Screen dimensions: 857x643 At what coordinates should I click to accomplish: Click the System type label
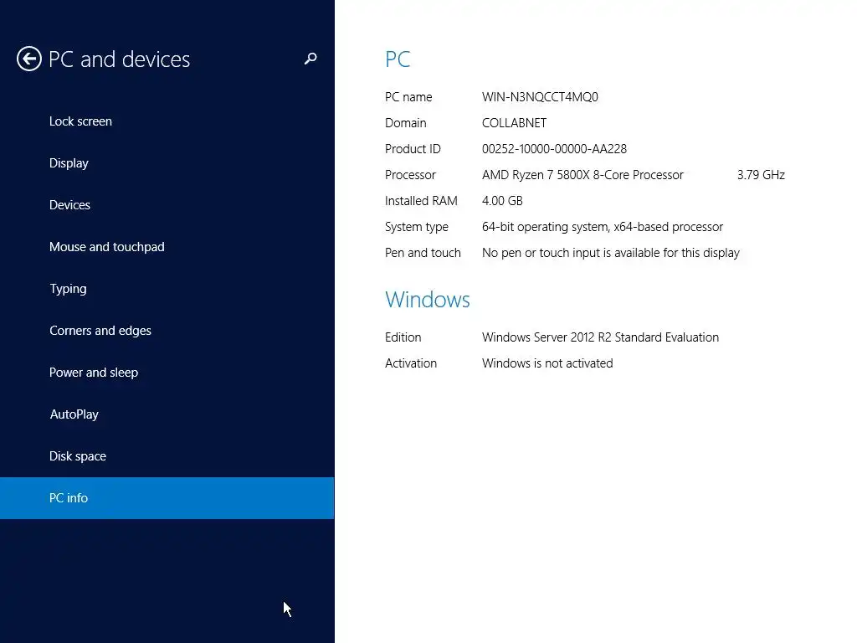pos(417,227)
